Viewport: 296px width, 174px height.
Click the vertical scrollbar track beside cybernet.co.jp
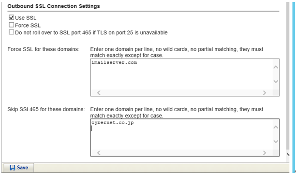tap(276, 134)
